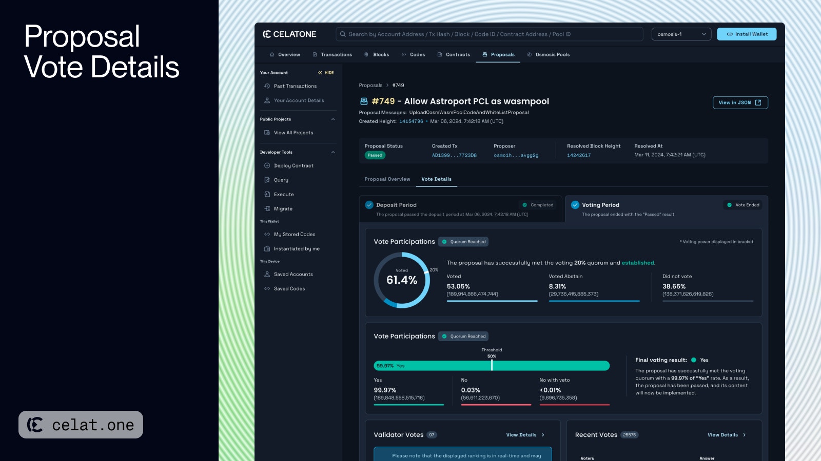The image size is (821, 461).
Task: Click the celat.one logo badge
Action: [x=81, y=425]
